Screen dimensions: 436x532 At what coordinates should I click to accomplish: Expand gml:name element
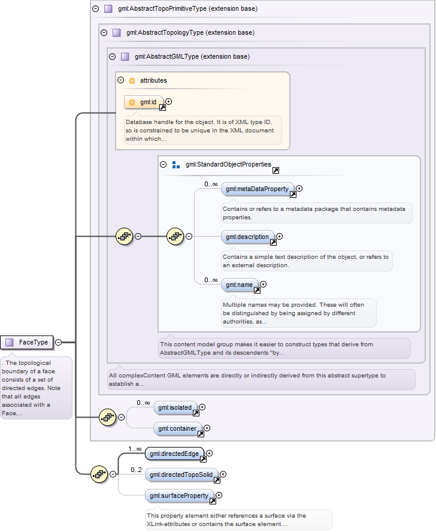[x=264, y=285]
